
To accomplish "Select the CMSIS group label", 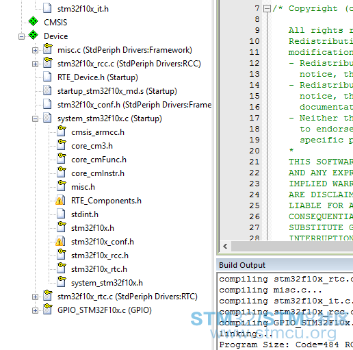I will click(x=55, y=23).
